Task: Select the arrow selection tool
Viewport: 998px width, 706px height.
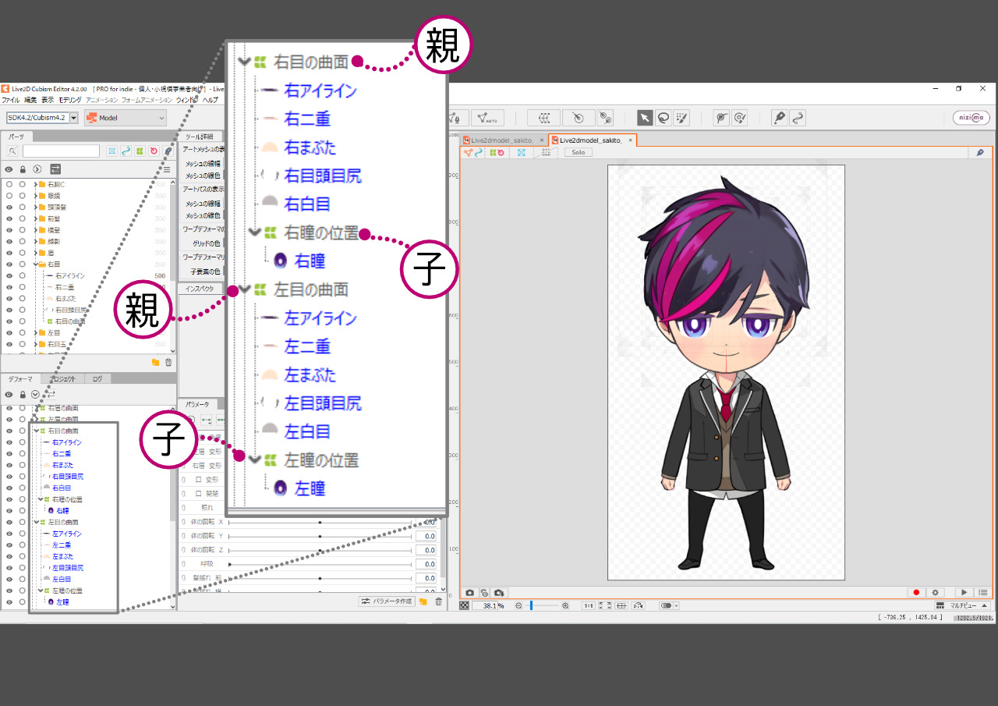Action: coord(645,118)
